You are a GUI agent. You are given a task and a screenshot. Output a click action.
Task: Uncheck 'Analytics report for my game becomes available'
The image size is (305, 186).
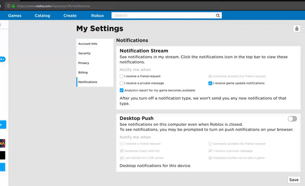pyautogui.click(x=122, y=90)
